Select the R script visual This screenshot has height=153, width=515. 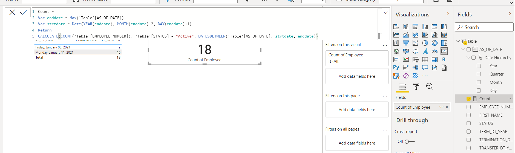pos(444,59)
